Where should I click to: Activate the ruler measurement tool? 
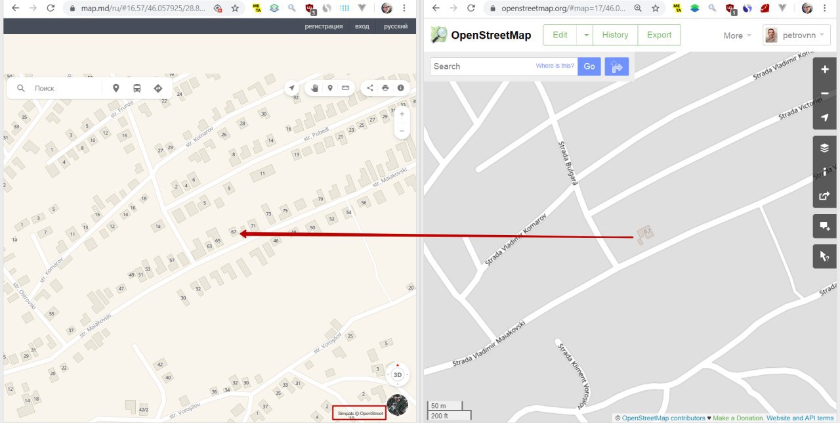[x=345, y=88]
